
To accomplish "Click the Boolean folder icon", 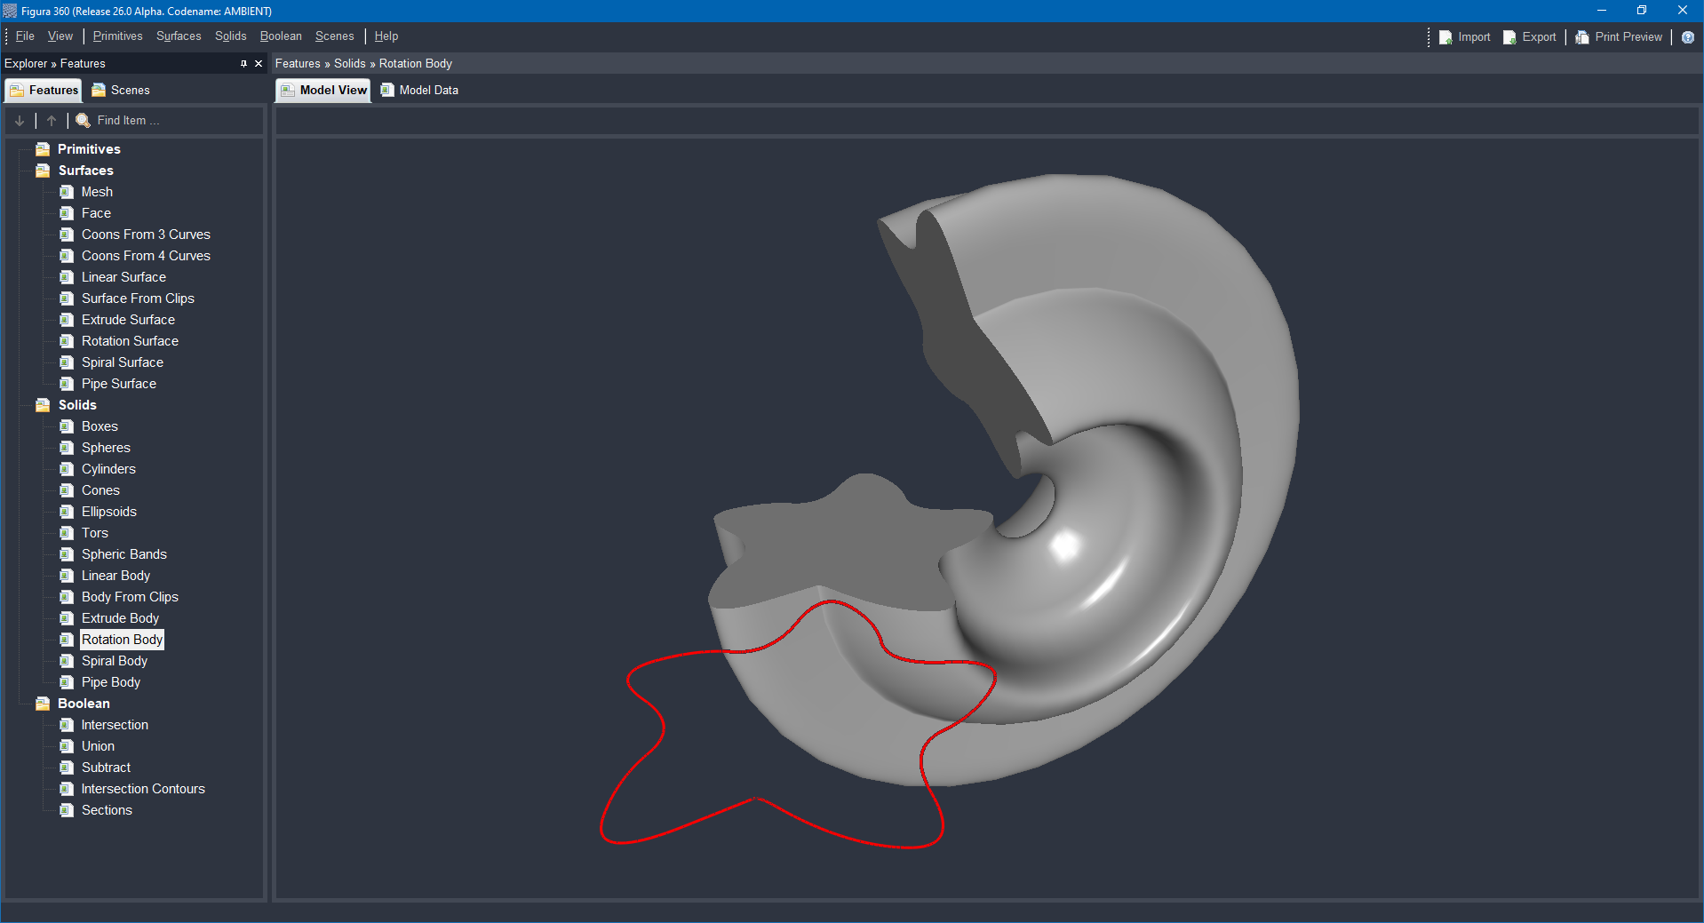I will [x=43, y=704].
